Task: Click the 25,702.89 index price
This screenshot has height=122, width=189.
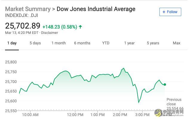Action: coord(23,26)
